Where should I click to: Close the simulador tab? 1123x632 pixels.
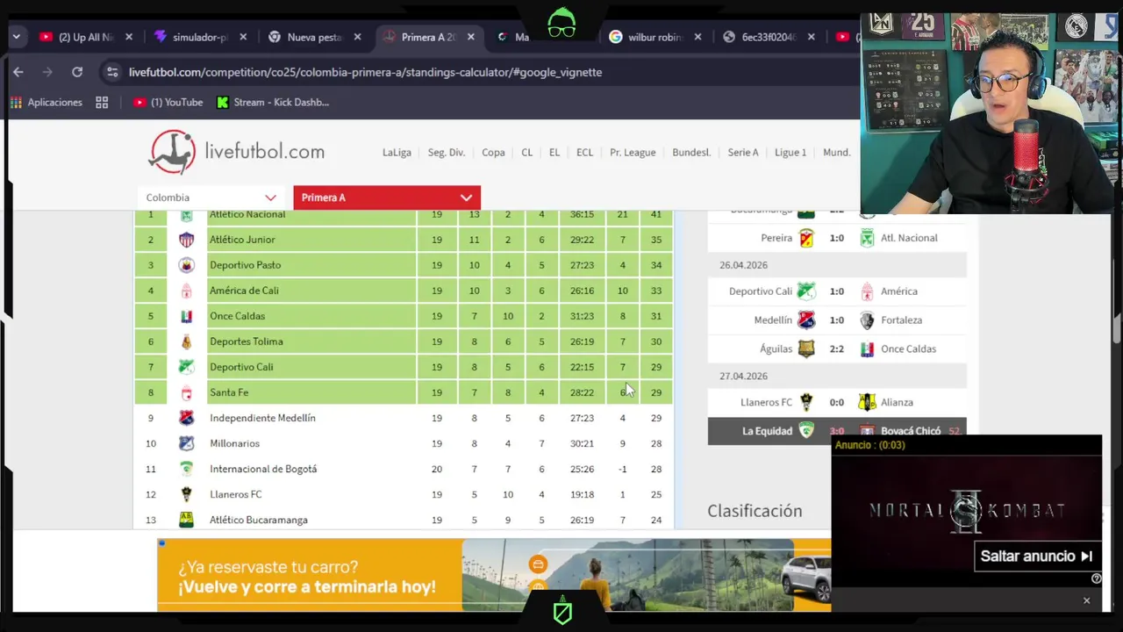(x=243, y=37)
